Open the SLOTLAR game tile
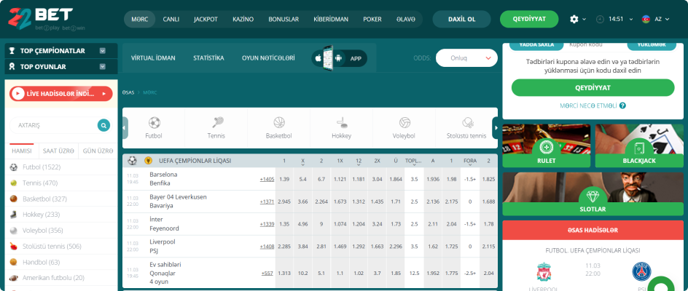This screenshot has width=688, height=291. pos(593,194)
